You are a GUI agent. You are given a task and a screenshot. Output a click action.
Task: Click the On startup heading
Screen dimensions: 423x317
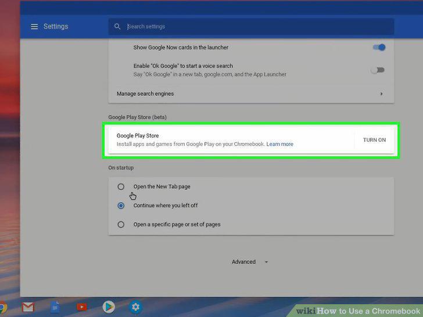point(121,168)
